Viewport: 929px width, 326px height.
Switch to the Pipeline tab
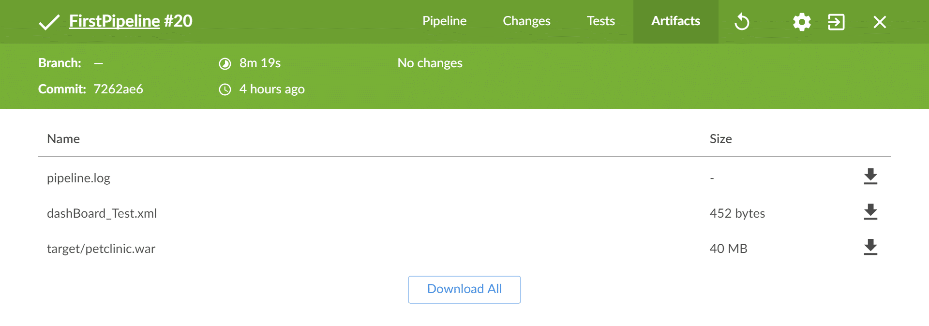444,21
